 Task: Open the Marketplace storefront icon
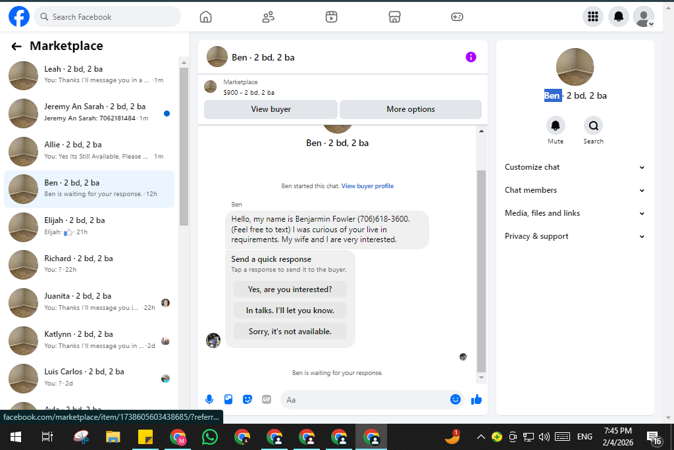click(394, 16)
